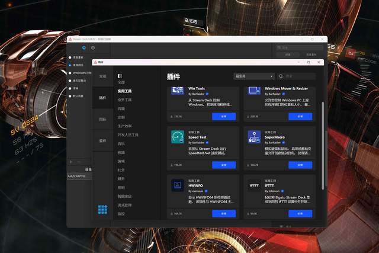The width and height of the screenshot is (379, 253).
Task: Focus the search field in Stream Dock window
Action: click(300, 47)
